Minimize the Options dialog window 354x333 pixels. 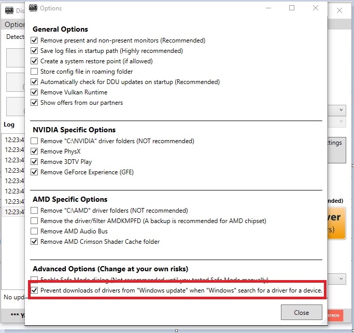[268, 8]
